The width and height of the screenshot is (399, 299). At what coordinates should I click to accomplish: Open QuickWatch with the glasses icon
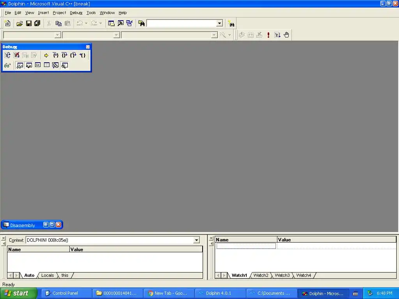[x=7, y=65]
